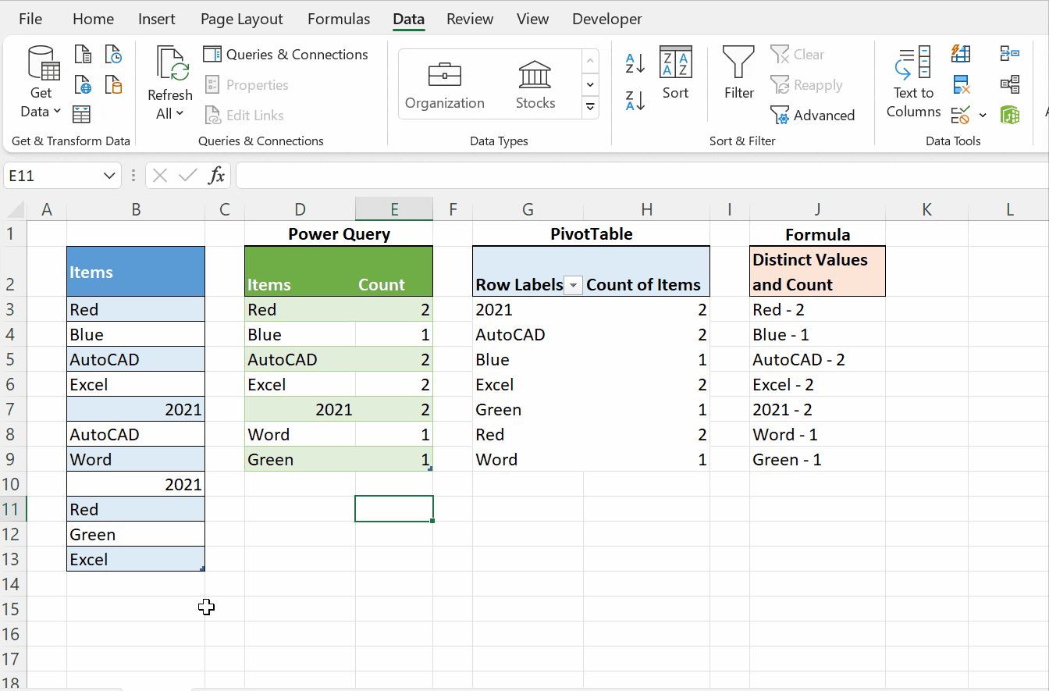Expand the Get Data dropdown
The width and height of the screenshot is (1049, 691).
[40, 112]
